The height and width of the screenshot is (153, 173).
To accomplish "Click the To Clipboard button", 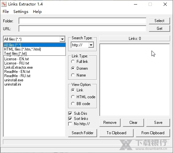I will coord(116,133).
